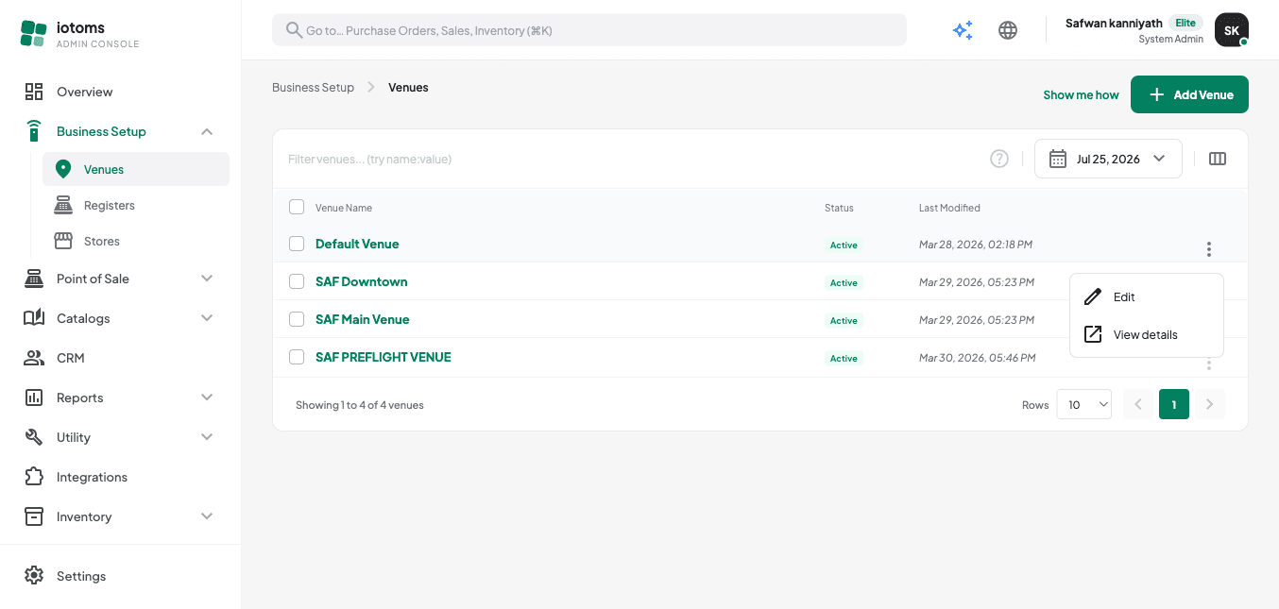Open the SAF Main Venue link
This screenshot has height=609, width=1279.
click(363, 319)
